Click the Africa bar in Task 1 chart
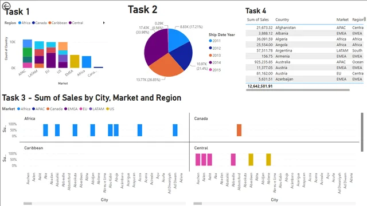This screenshot has width=367, height=206. click(x=87, y=62)
